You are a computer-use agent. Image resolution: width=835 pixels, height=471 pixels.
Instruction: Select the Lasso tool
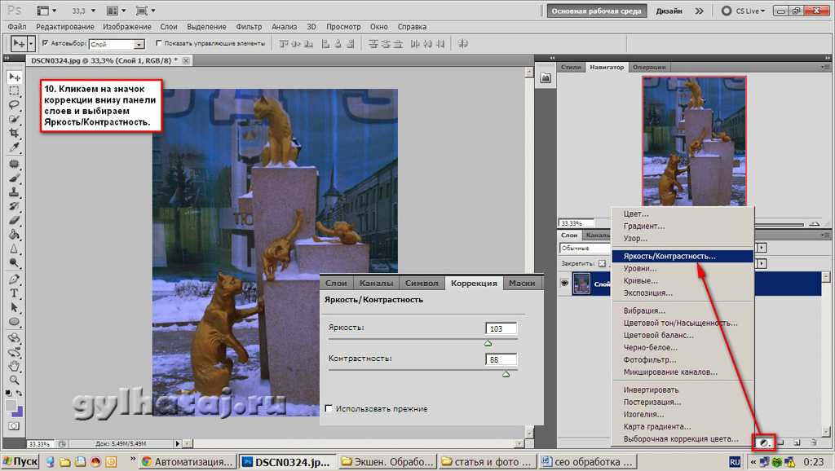(x=14, y=104)
